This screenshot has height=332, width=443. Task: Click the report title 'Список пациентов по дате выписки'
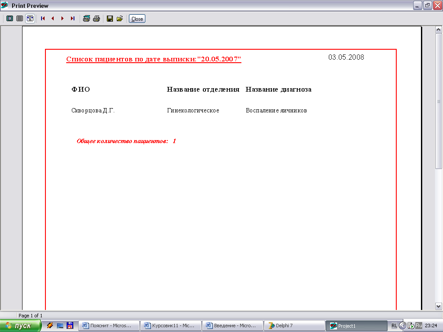click(154, 59)
